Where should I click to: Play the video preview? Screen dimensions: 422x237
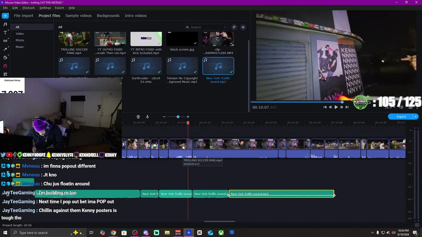pos(336,107)
